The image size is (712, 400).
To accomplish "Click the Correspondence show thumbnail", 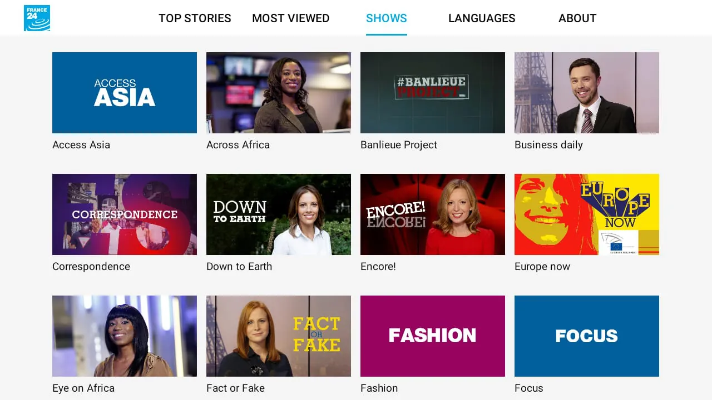I will click(x=124, y=214).
